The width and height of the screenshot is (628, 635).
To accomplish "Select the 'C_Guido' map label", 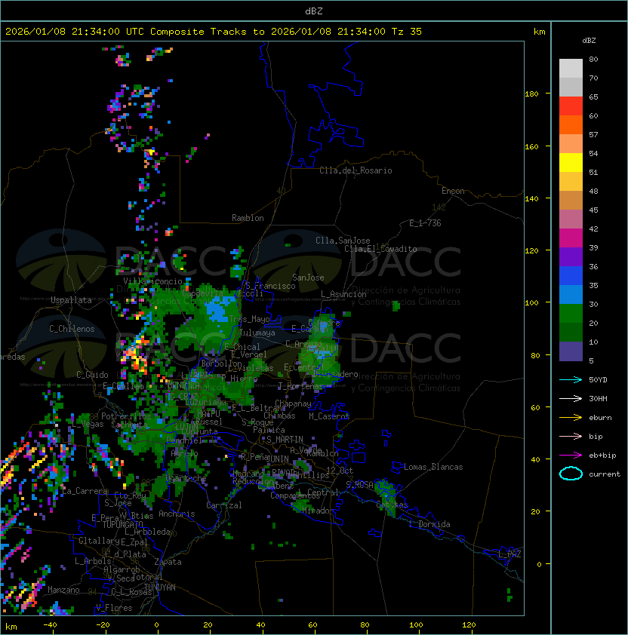I will click(x=92, y=375).
